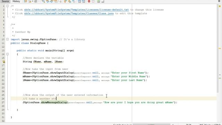Click 'public static void main' line
Viewport: 222px width, 125px height.
(45, 50)
